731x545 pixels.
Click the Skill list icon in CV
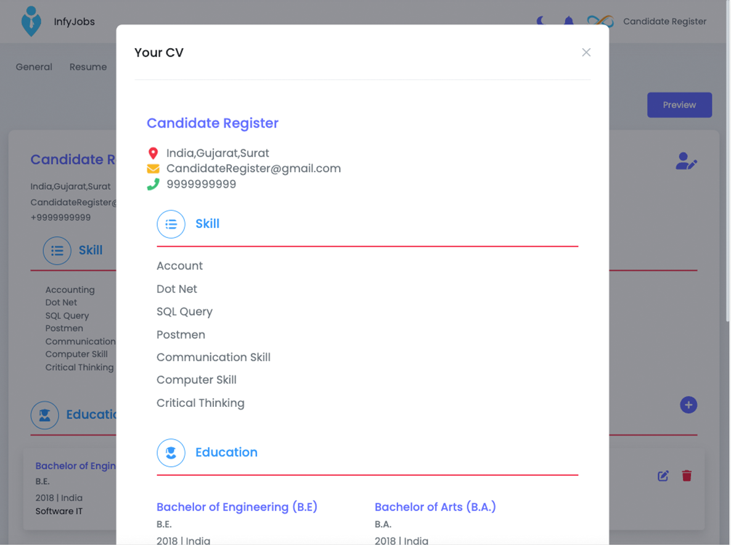[x=171, y=224]
